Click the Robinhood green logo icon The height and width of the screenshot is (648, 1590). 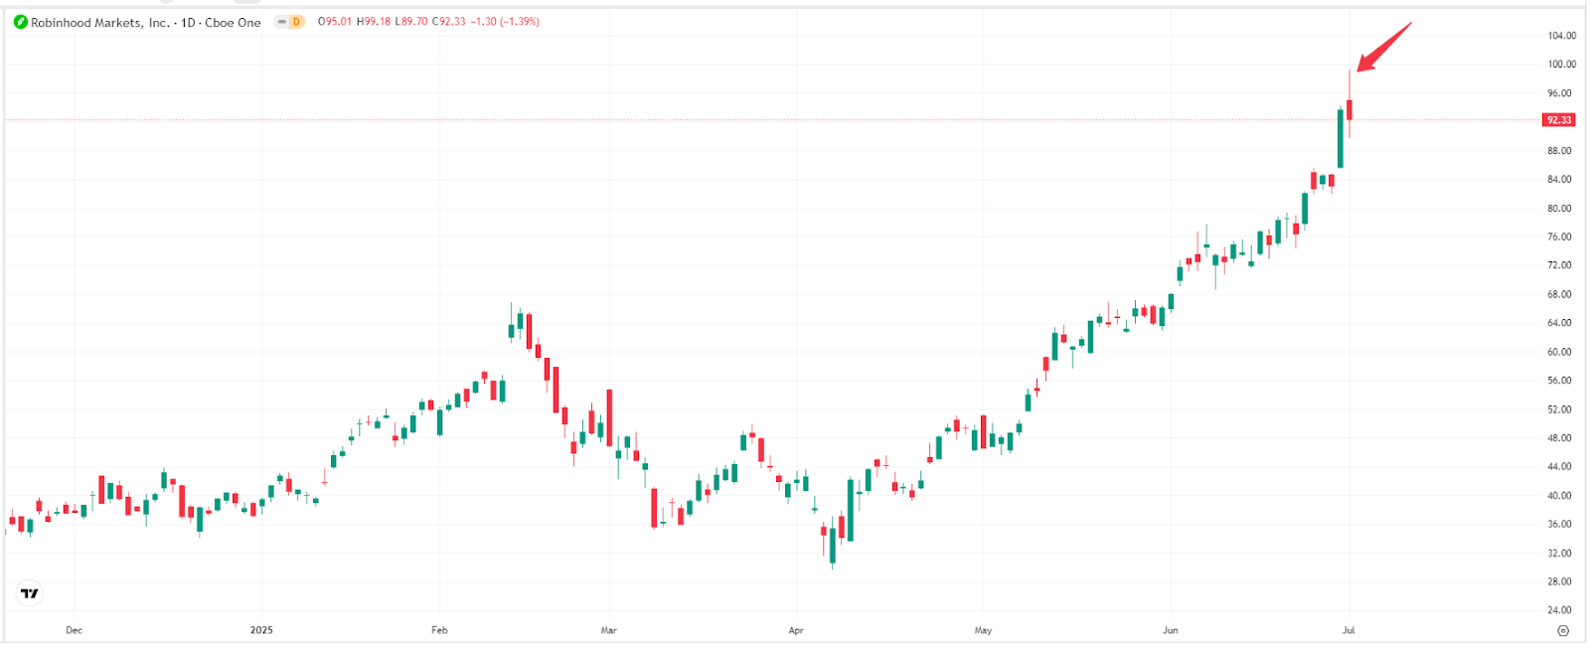coord(19,22)
